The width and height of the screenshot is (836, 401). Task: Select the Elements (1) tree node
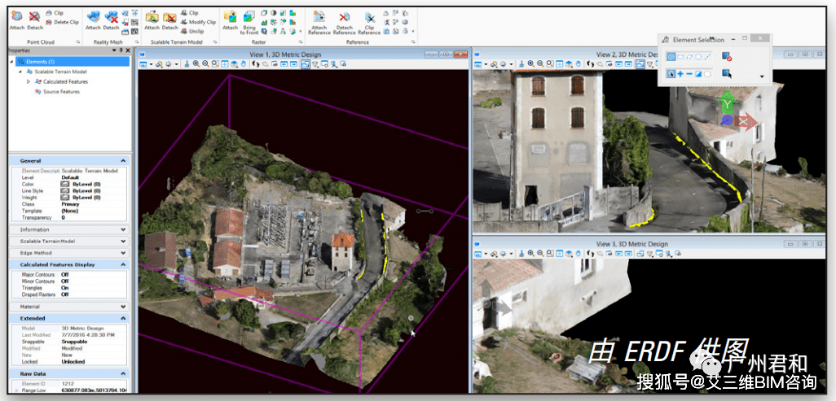73,62
